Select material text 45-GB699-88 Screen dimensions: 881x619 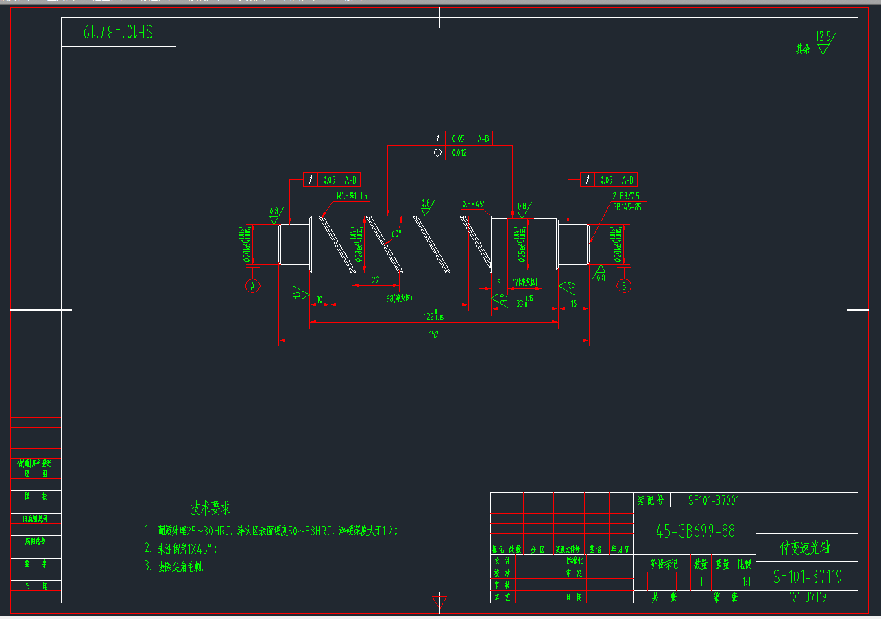click(695, 531)
